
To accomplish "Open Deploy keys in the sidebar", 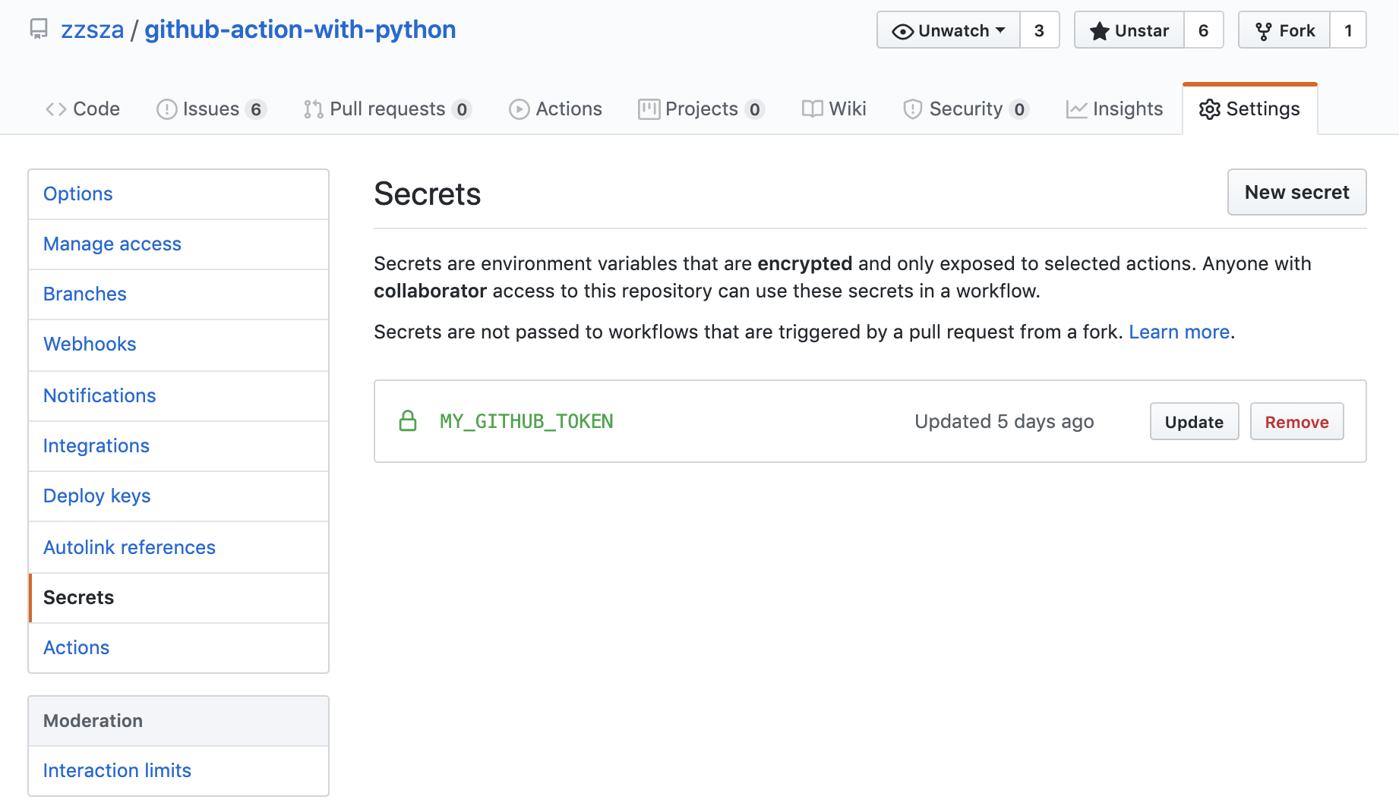I will click(97, 496).
